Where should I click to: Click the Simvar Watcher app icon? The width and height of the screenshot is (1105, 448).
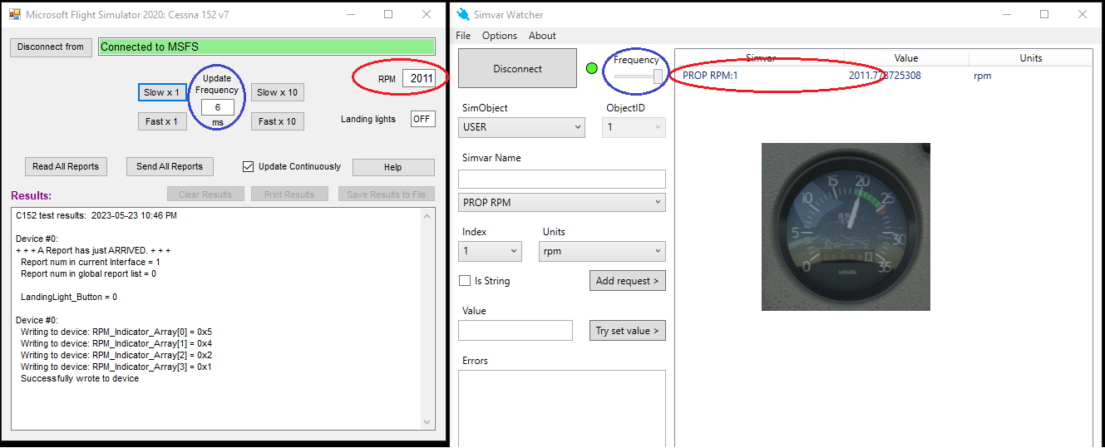pyautogui.click(x=463, y=14)
